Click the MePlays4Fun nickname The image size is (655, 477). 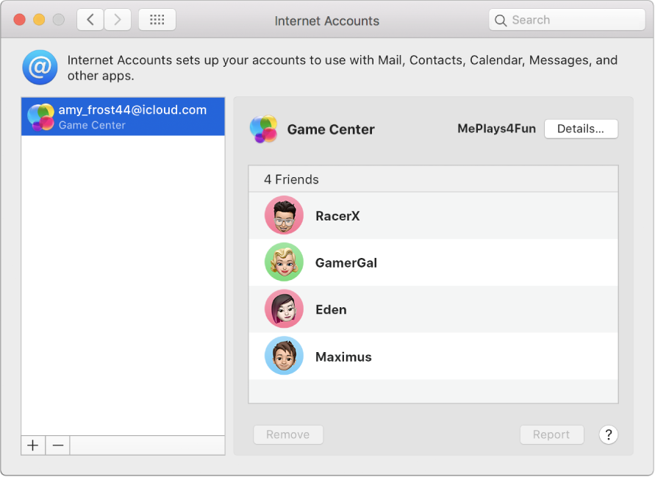(x=497, y=129)
